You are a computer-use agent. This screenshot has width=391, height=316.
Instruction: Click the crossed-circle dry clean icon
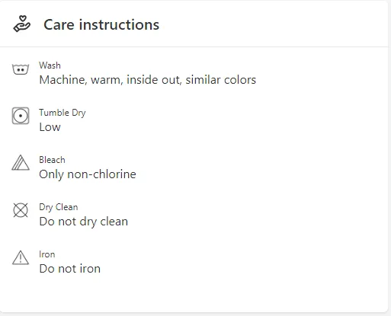coord(21,210)
